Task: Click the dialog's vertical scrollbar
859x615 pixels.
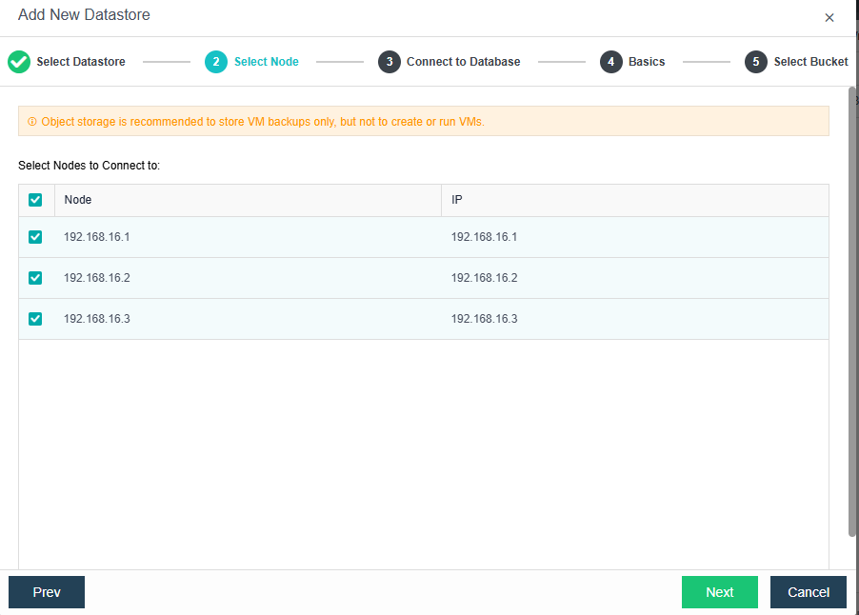Action: tap(852, 314)
